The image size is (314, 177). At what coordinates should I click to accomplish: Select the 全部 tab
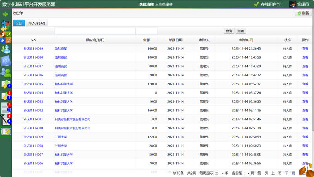pos(19,23)
